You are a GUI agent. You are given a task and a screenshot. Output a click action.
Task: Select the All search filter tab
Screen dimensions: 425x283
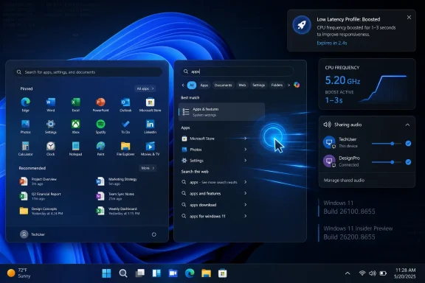[192, 85]
